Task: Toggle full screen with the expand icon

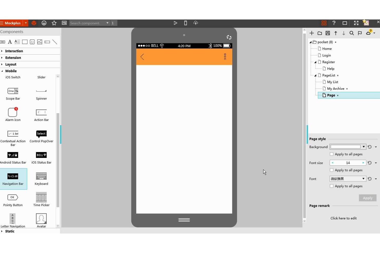Action: tap(356, 23)
